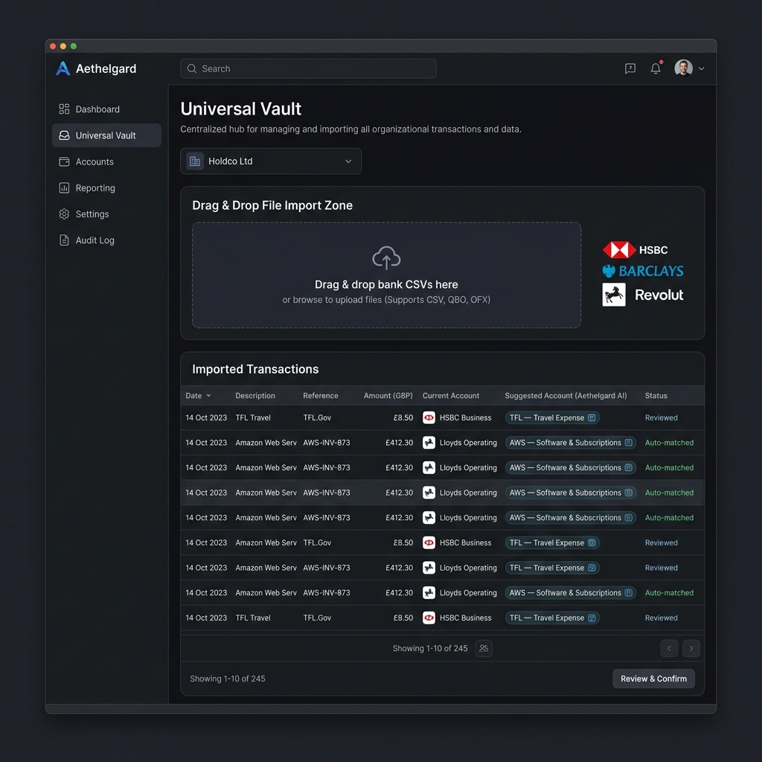Viewport: 762px width, 762px height.
Task: Click the building icon beside Holdco Ltd
Action: tap(195, 161)
